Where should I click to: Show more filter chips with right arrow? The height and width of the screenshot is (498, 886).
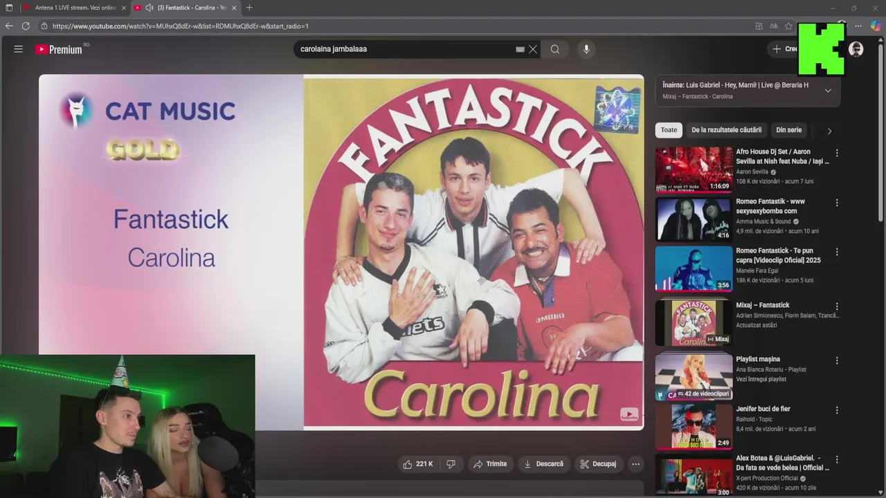(x=829, y=131)
